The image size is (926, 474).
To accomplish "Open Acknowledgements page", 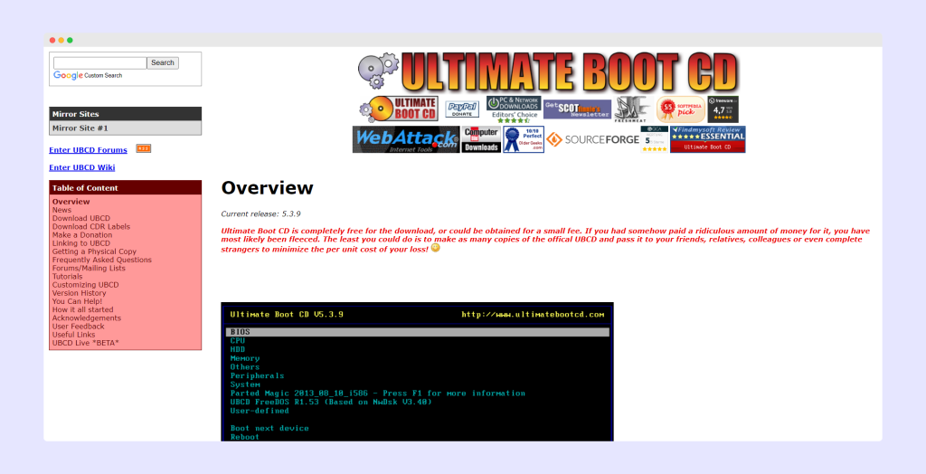I will [86, 318].
